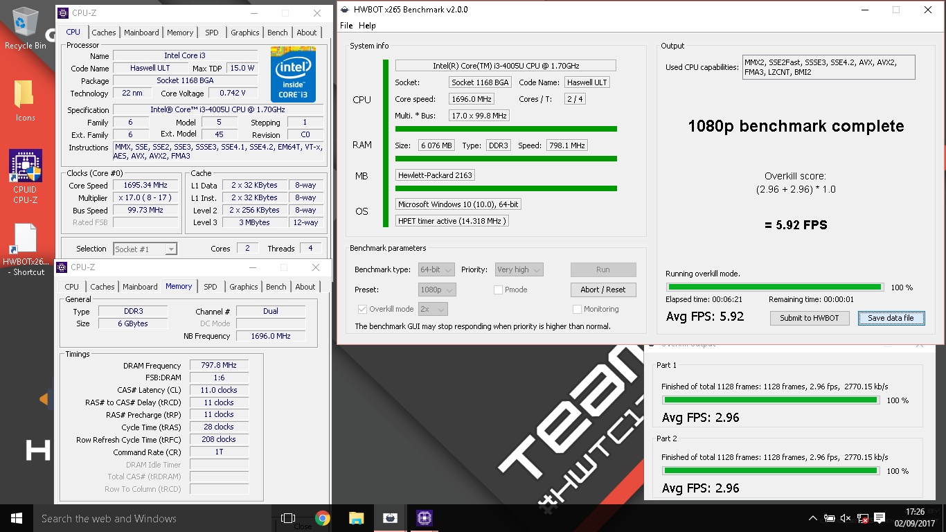Open the taskbar clock and date
946x532 pixels.
[914, 518]
